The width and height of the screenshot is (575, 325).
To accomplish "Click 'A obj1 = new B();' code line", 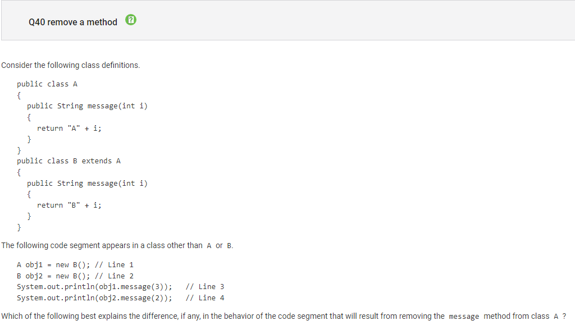I will 53,264.
